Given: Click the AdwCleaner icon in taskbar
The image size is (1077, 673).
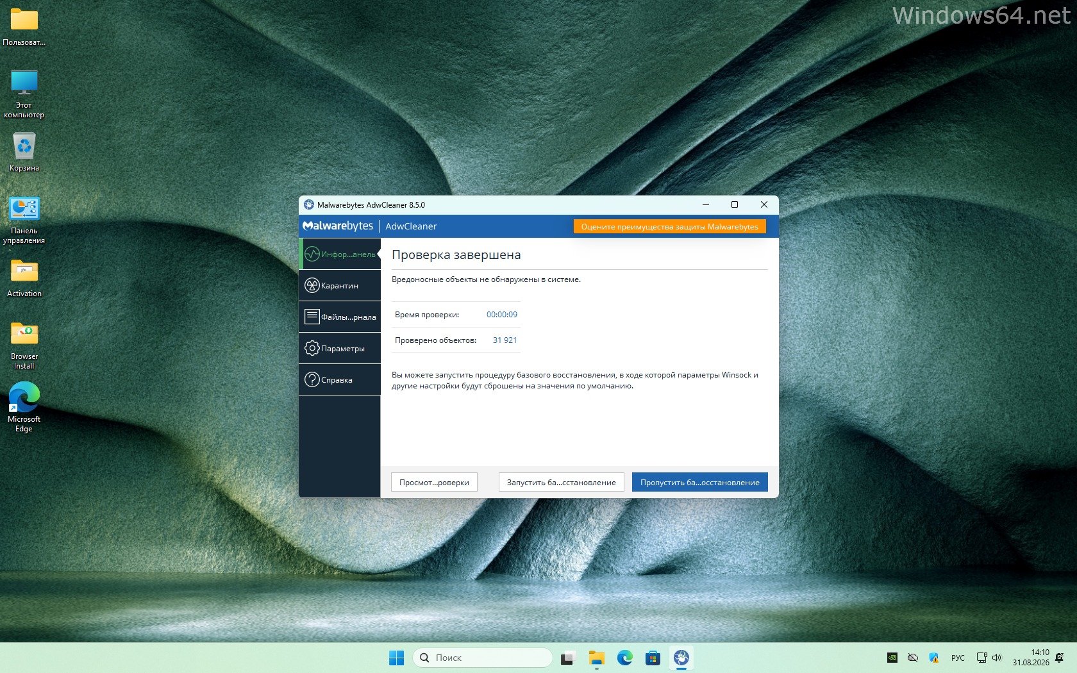Looking at the screenshot, I should (681, 658).
